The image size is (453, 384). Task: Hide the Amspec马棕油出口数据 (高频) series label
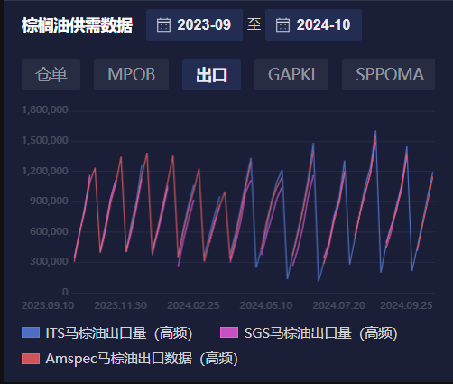pos(142,359)
